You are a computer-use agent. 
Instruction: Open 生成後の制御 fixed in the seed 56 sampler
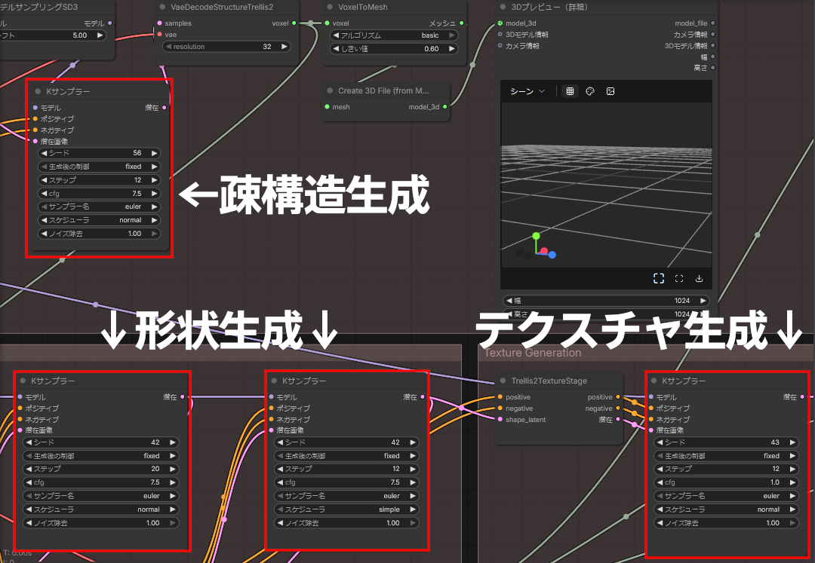tap(99, 167)
